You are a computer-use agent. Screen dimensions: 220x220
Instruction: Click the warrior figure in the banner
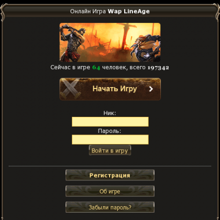tap(72, 43)
